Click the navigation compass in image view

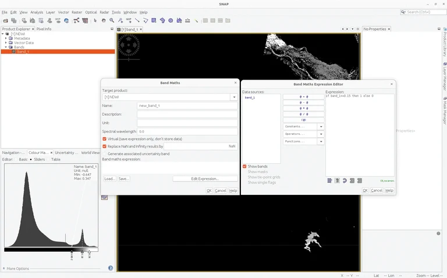[x=129, y=45]
